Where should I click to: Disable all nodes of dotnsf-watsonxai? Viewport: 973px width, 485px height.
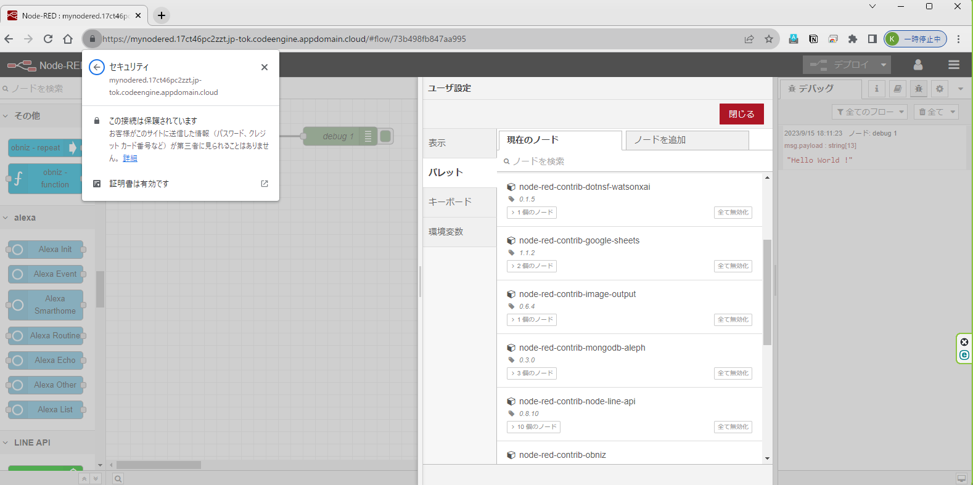(733, 213)
